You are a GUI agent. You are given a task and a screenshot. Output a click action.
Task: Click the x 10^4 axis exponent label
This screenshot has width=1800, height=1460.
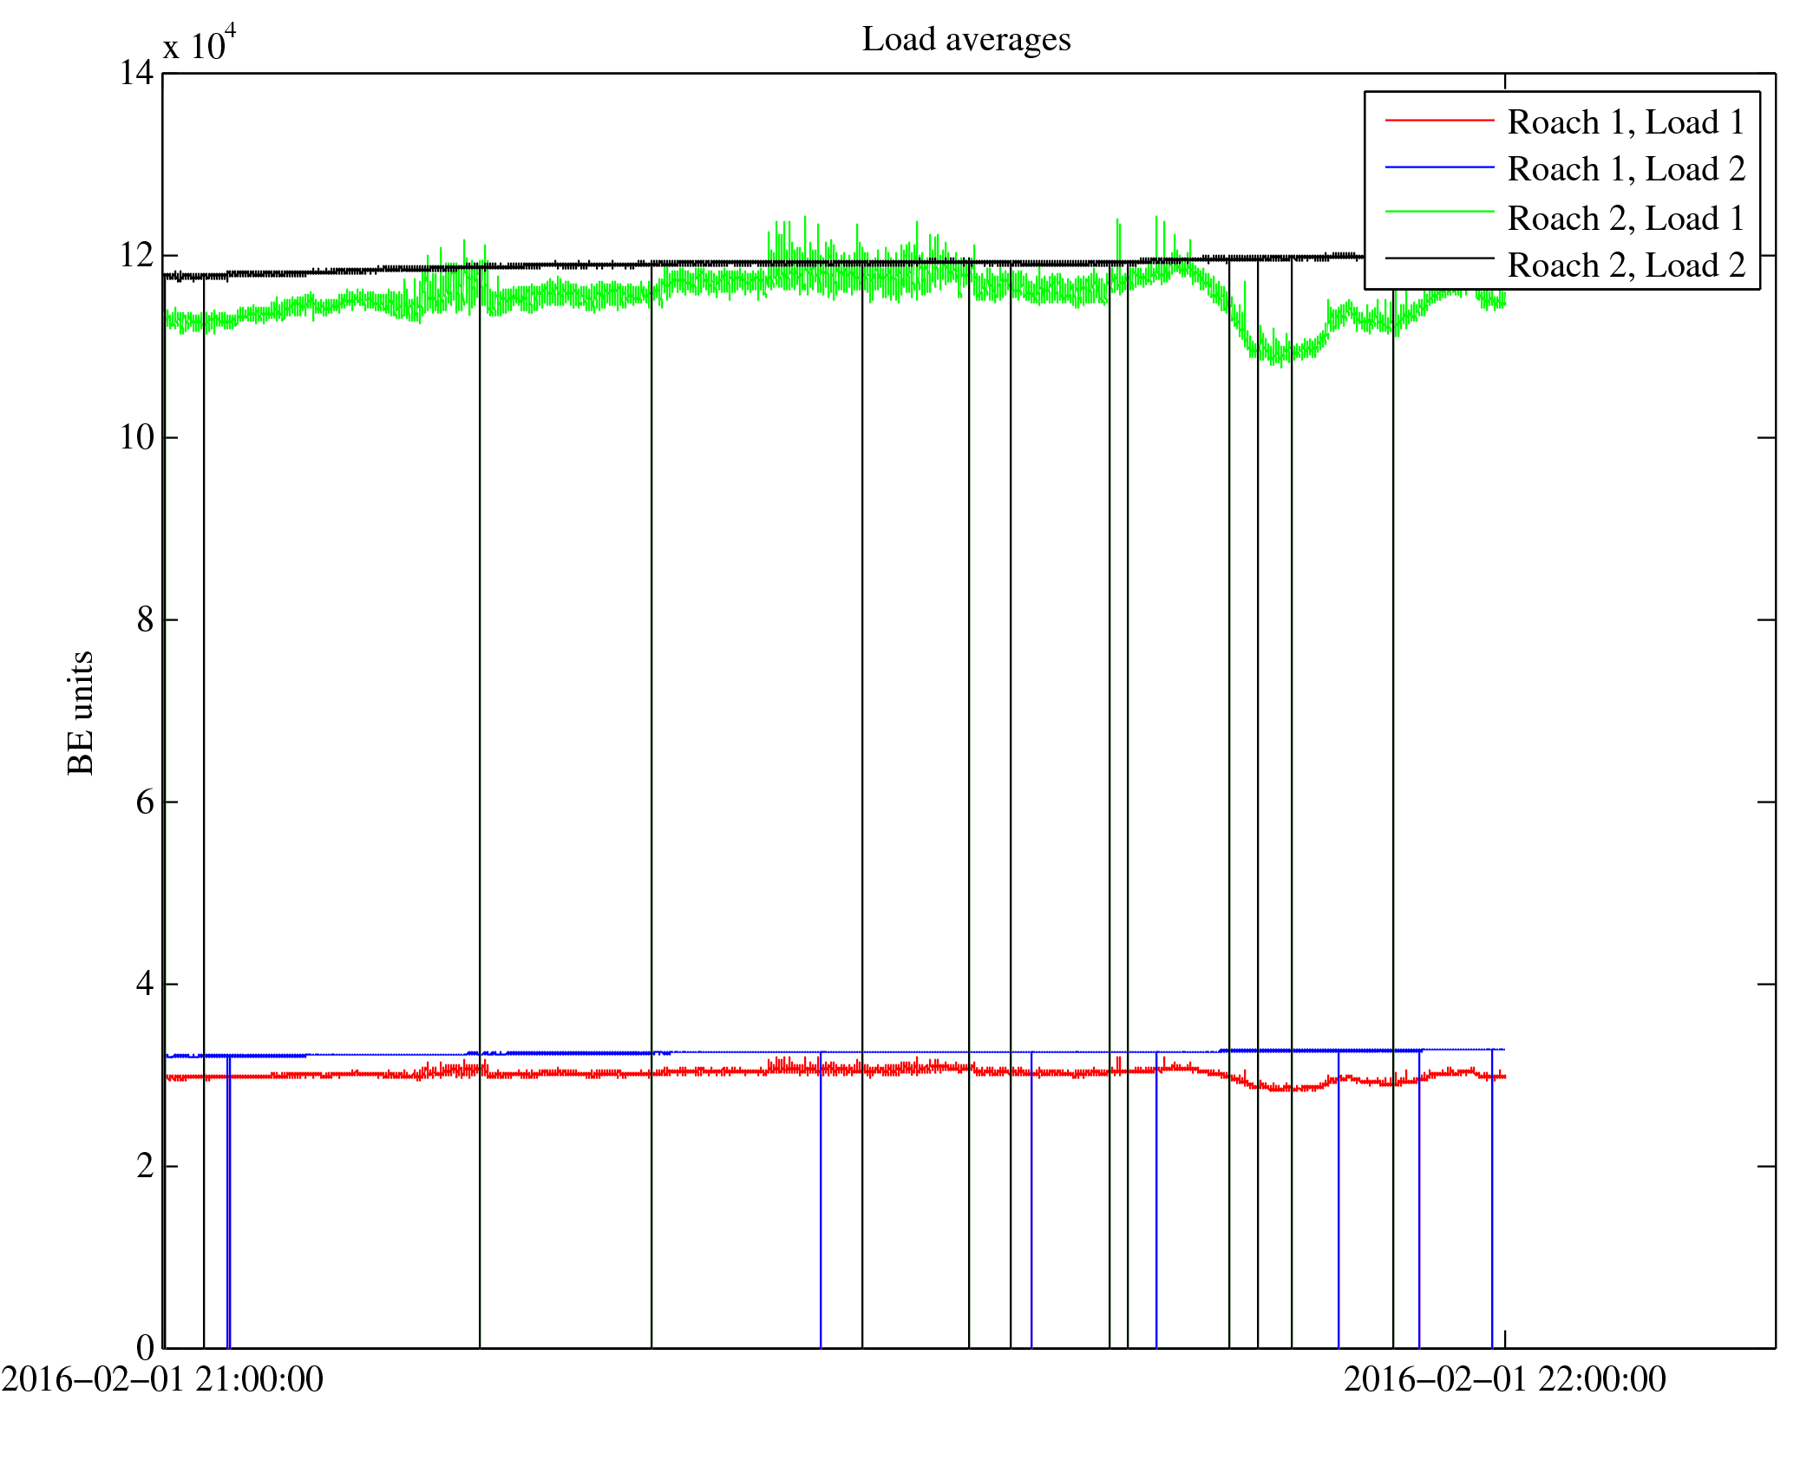[200, 43]
